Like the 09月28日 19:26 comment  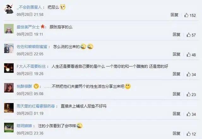189,74
